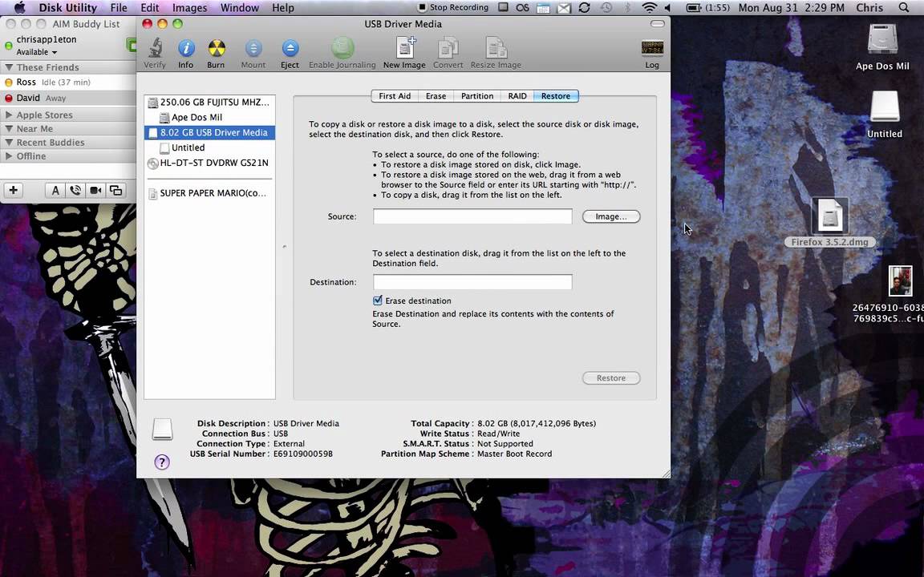Click the Restore button
This screenshot has width=924, height=577.
(x=611, y=378)
